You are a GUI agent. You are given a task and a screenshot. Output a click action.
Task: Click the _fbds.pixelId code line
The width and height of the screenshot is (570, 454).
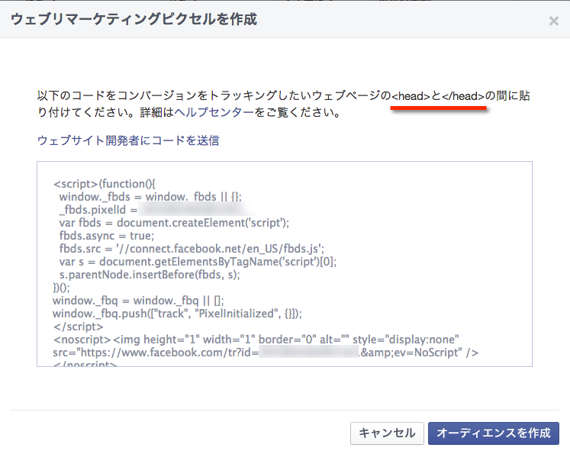(98, 210)
